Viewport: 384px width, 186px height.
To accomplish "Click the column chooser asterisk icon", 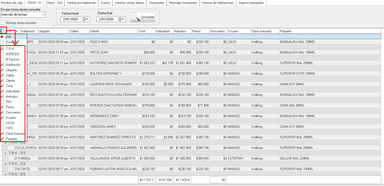I will [1, 31].
